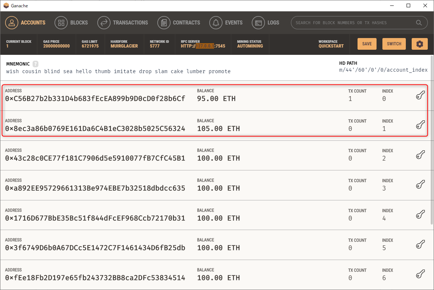Click the key icon for account index 3

pos(420,185)
